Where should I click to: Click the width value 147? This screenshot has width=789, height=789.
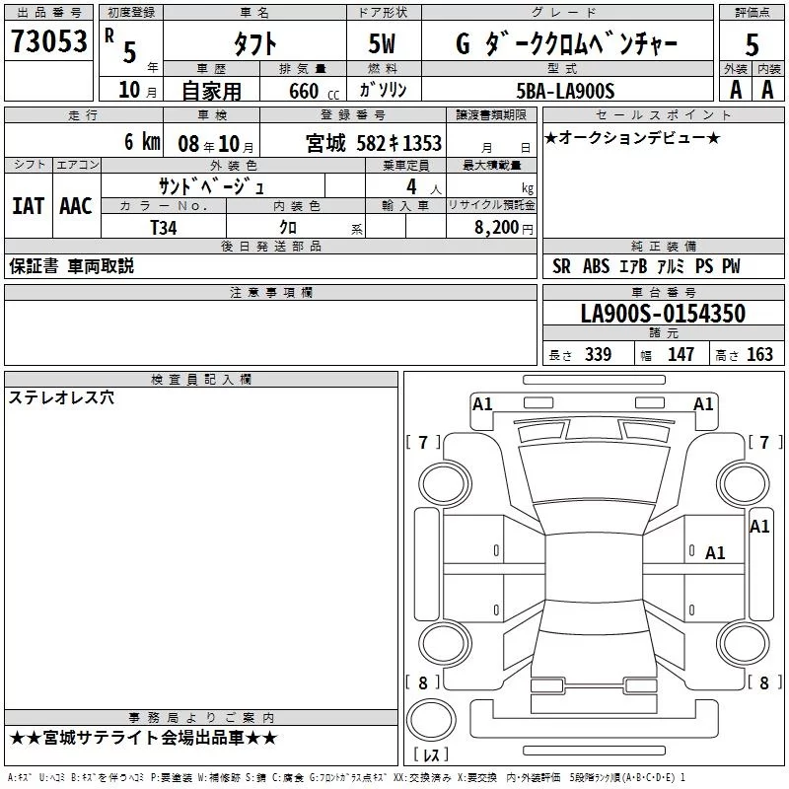681,354
